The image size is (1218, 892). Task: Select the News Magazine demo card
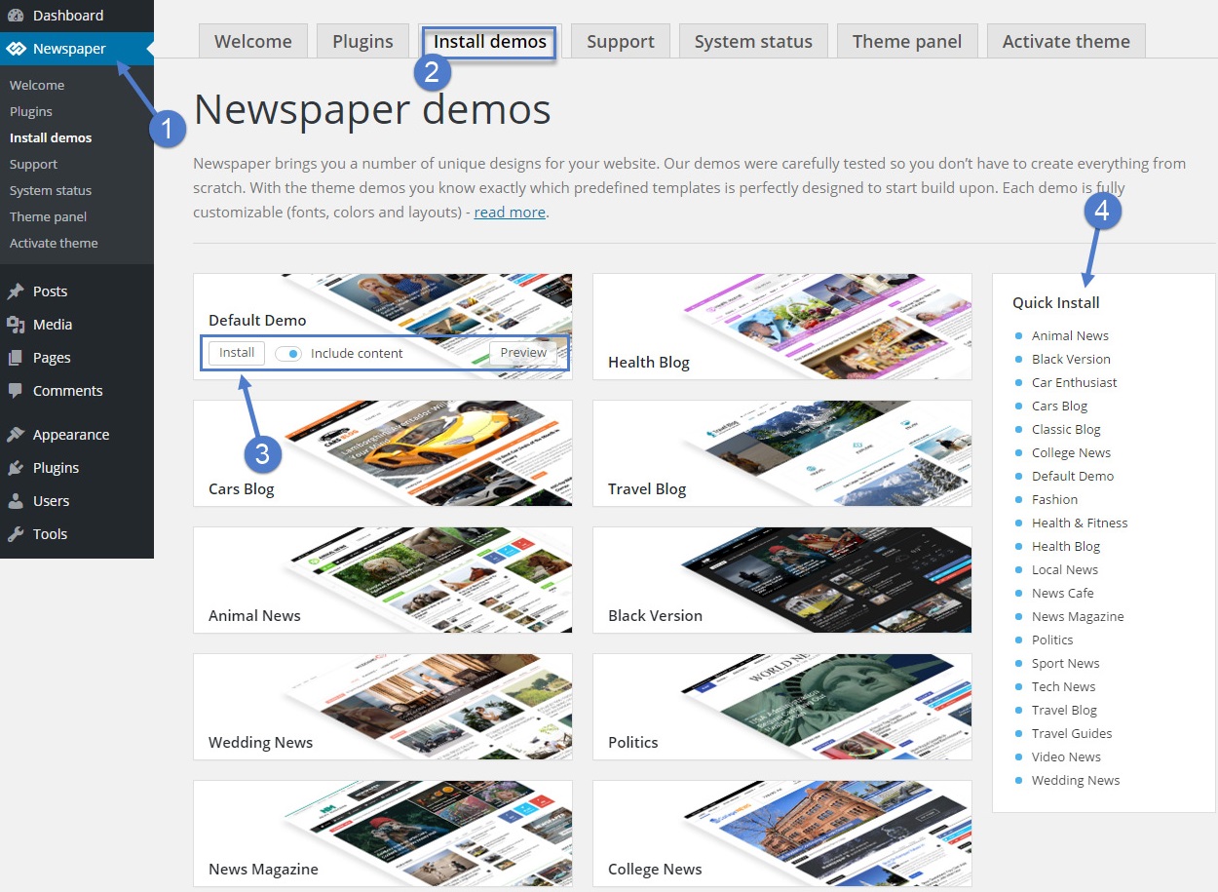[x=383, y=834]
